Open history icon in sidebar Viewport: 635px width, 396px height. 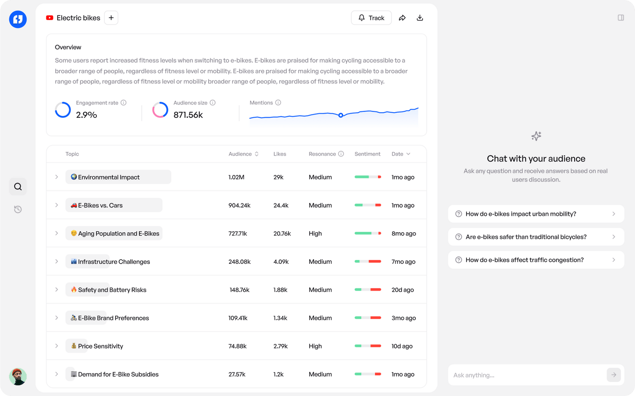[x=18, y=209]
